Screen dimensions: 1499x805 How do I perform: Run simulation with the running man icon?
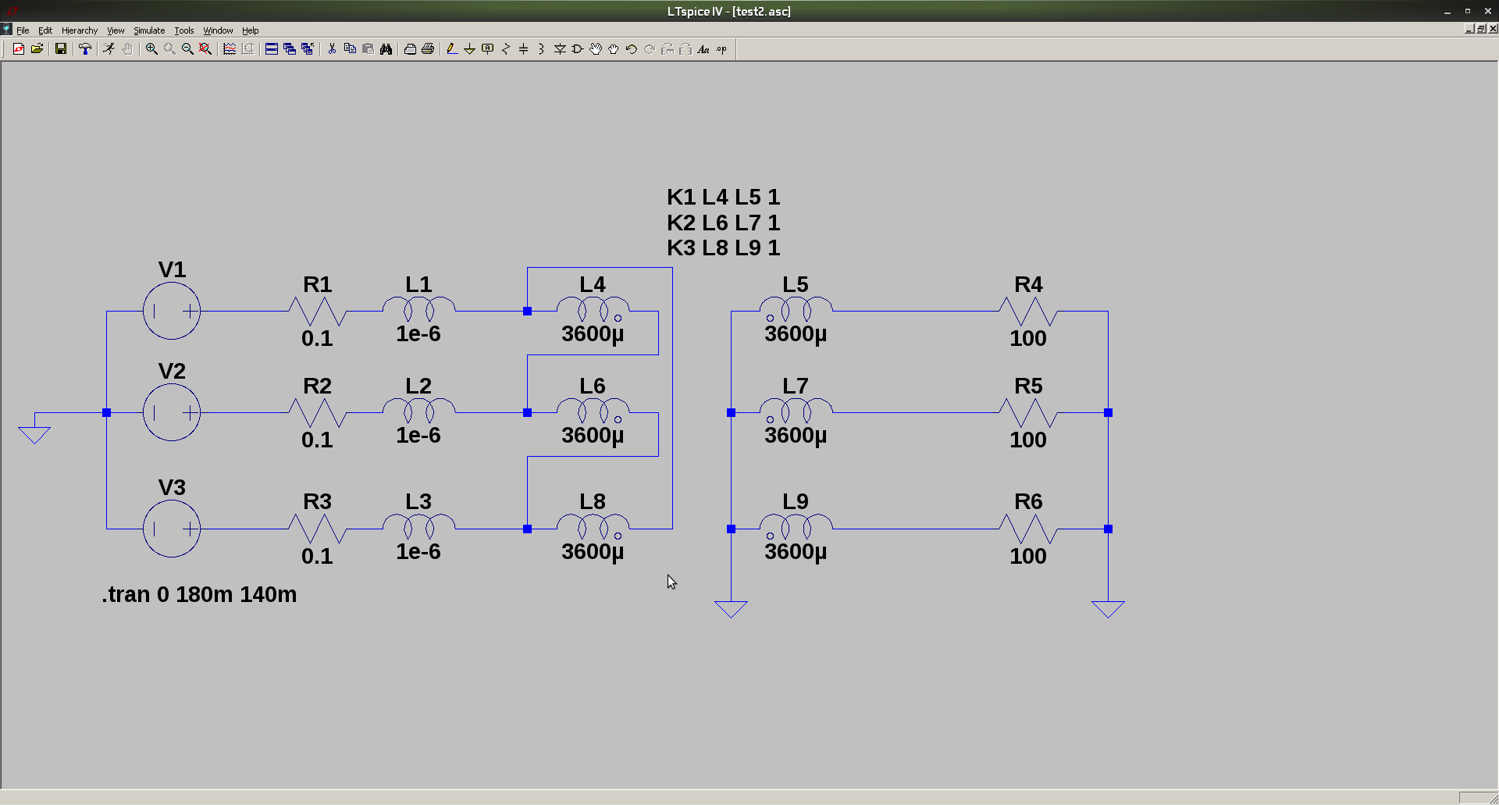[109, 49]
